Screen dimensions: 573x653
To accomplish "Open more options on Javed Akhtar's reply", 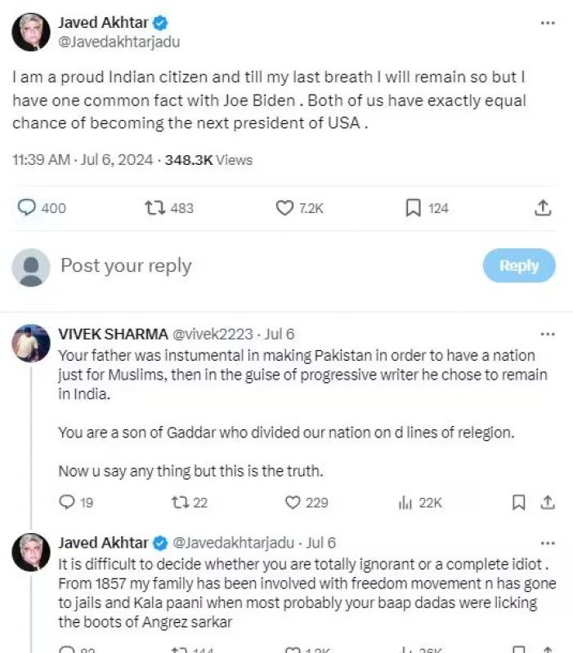I will click(x=548, y=543).
